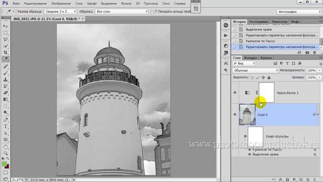Create new group folder icon
The width and height of the screenshot is (323, 182).
(301, 180)
